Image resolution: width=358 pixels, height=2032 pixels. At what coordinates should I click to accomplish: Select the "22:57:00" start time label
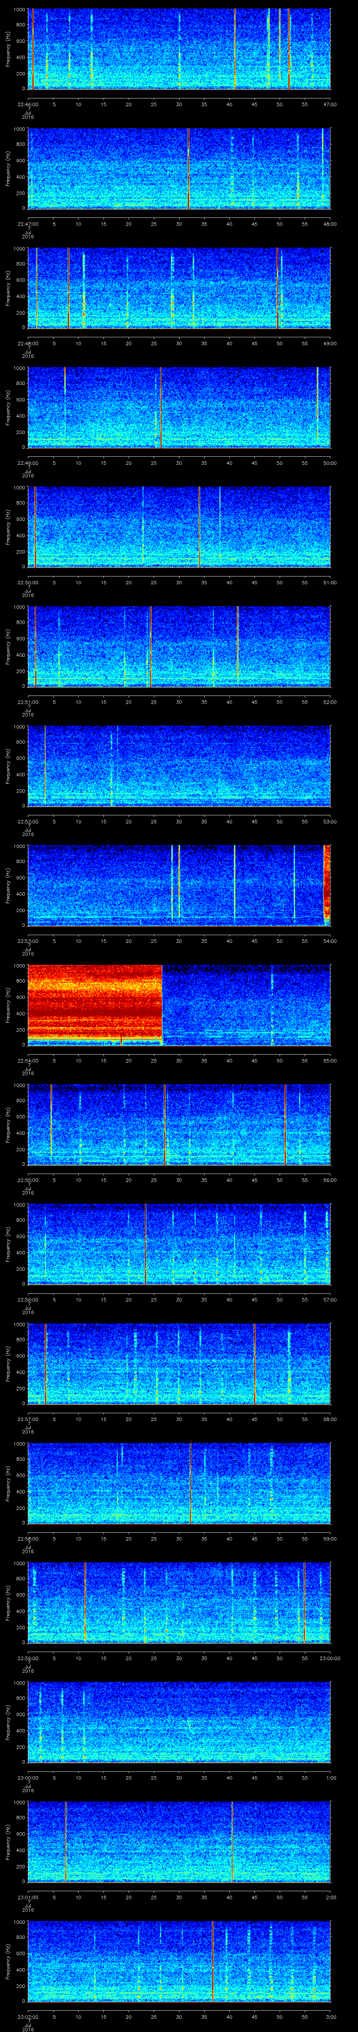[x=28, y=1419]
